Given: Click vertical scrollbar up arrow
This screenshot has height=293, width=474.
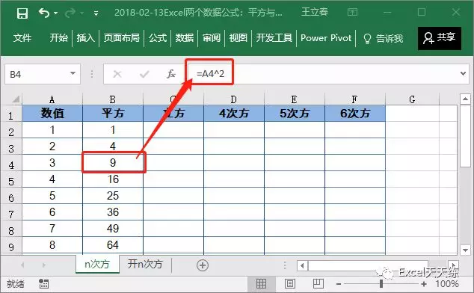Looking at the screenshot, I should pyautogui.click(x=465, y=99).
